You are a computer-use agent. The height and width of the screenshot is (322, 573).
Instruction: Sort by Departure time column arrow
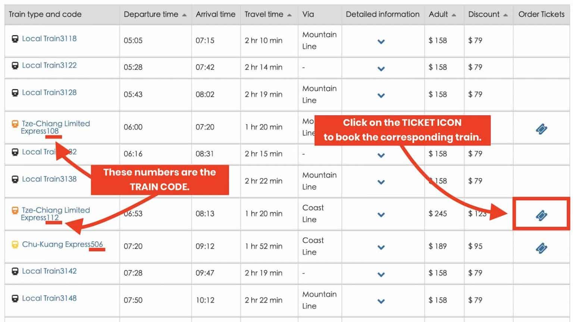tap(184, 15)
